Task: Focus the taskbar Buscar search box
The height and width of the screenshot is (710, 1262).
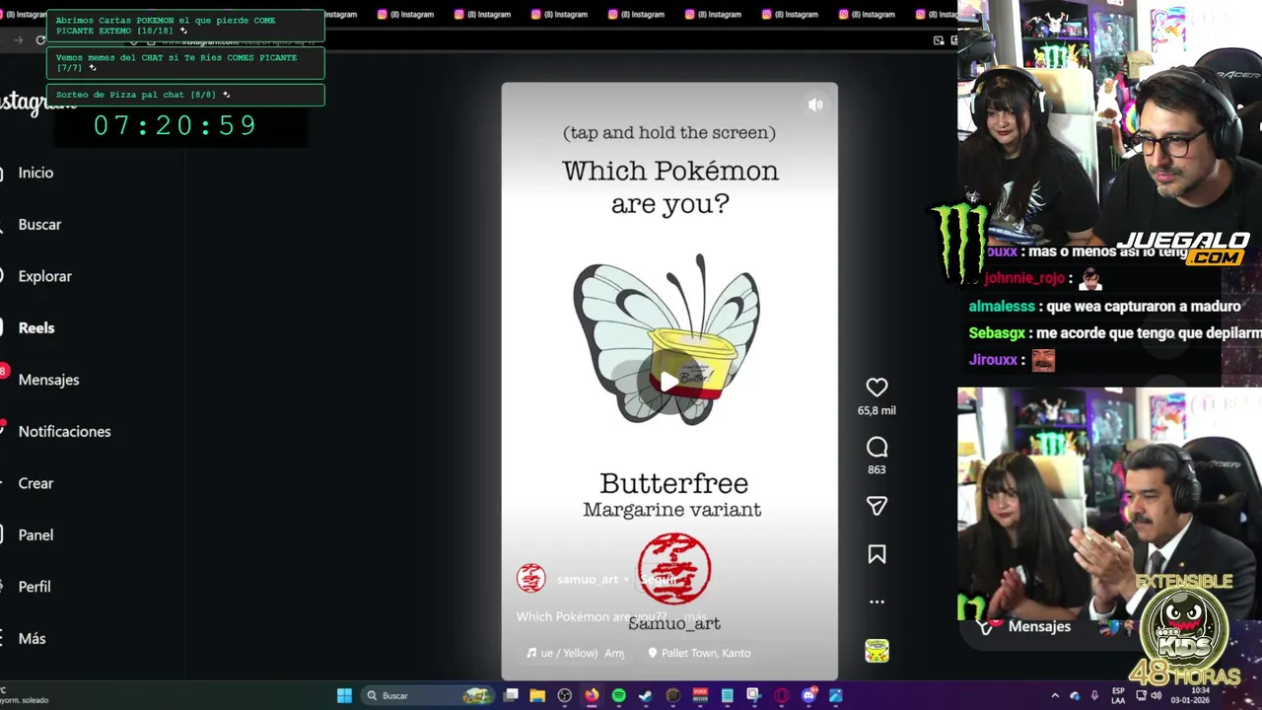Action: [427, 695]
